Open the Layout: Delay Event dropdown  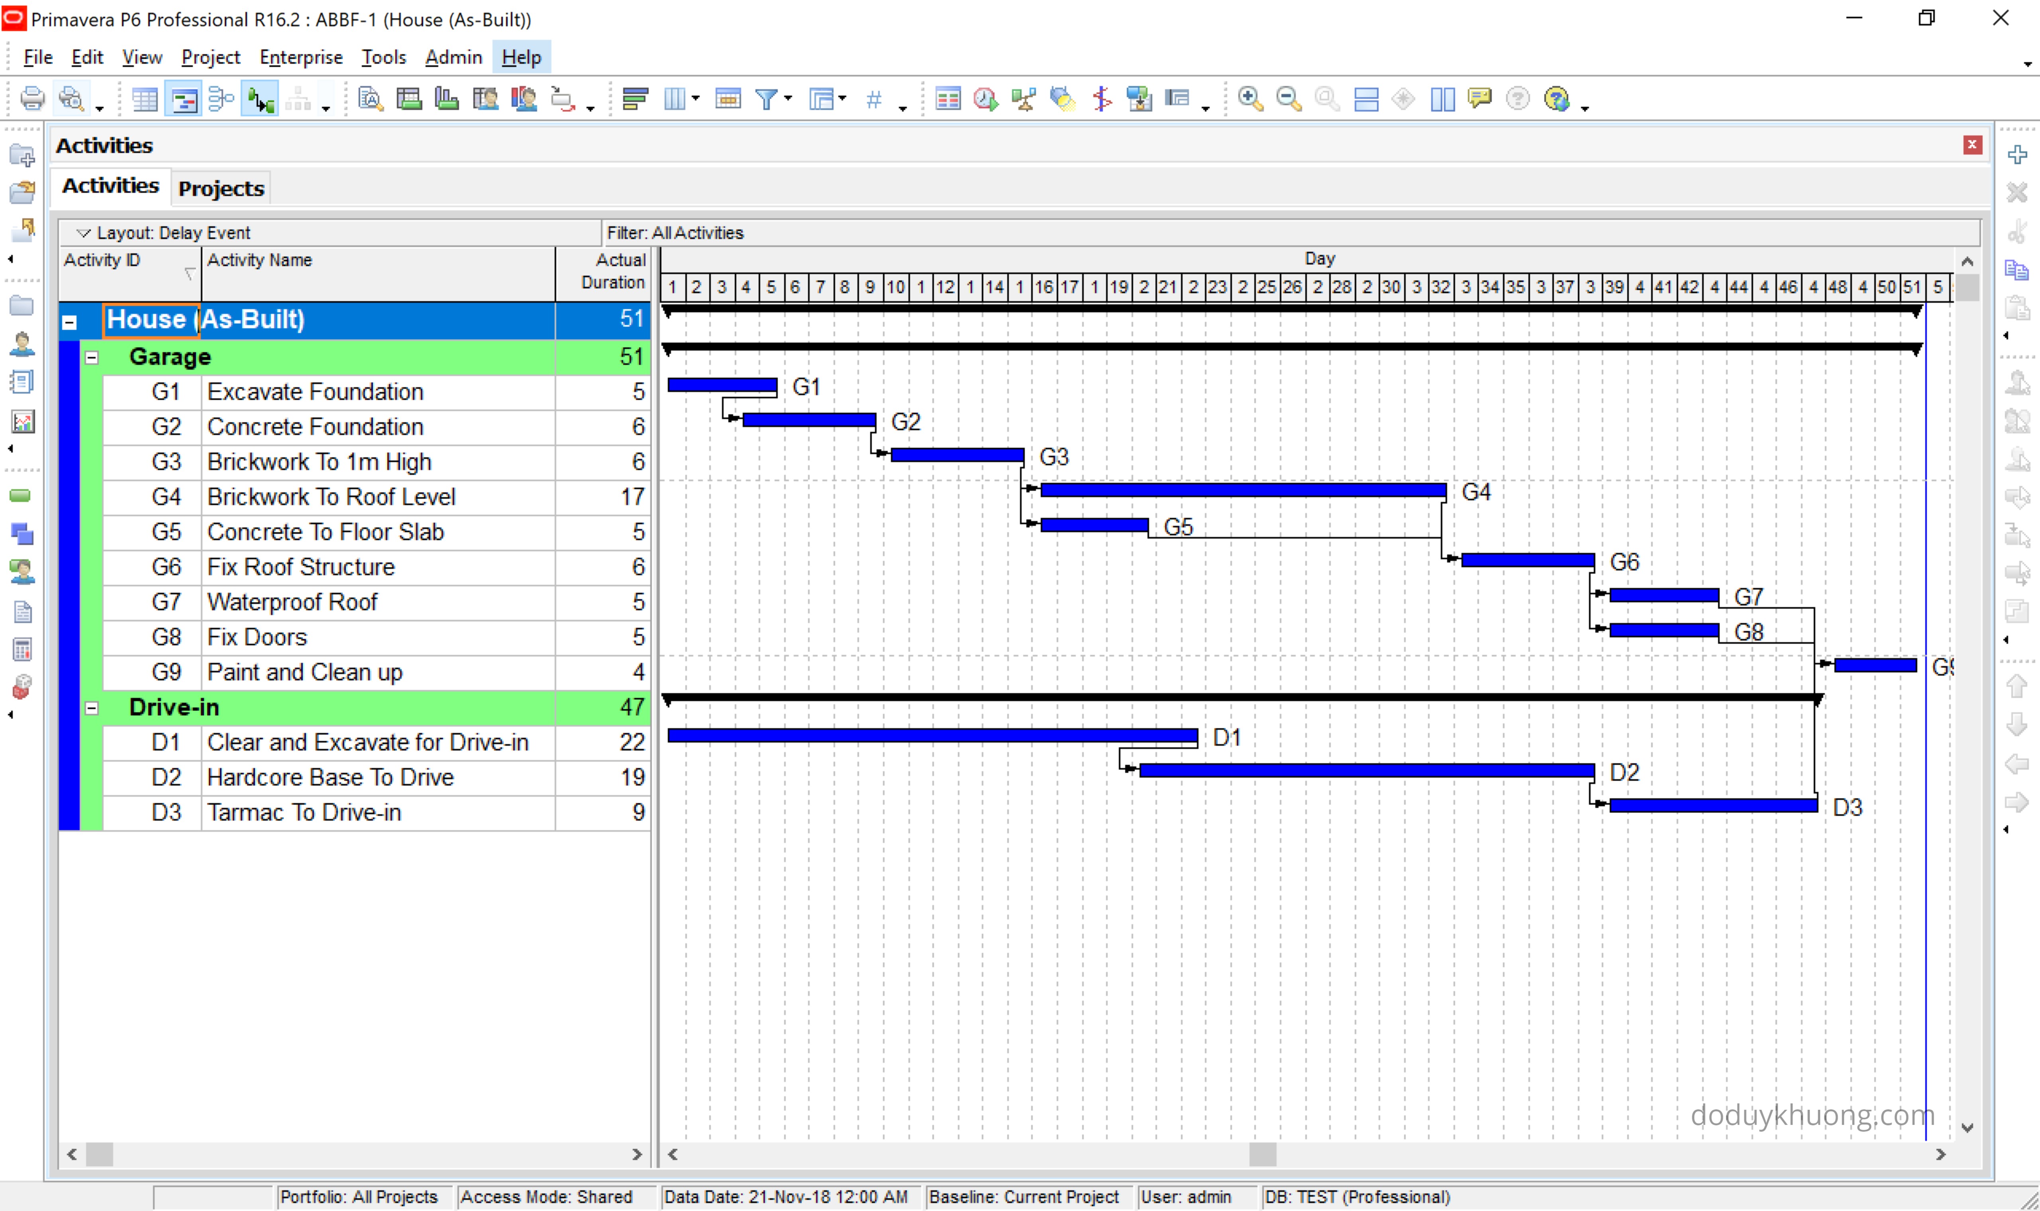pos(82,233)
